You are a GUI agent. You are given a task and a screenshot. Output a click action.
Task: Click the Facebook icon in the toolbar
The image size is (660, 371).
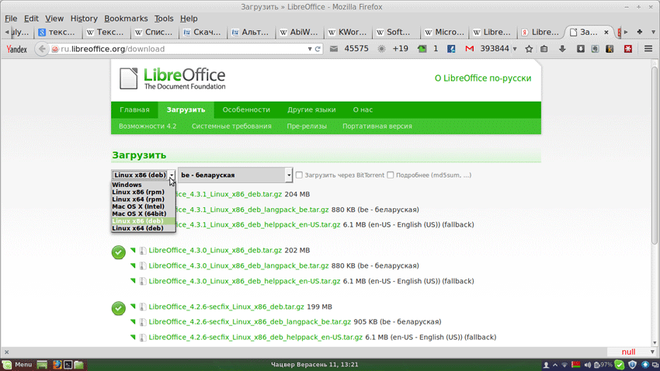pyautogui.click(x=451, y=49)
